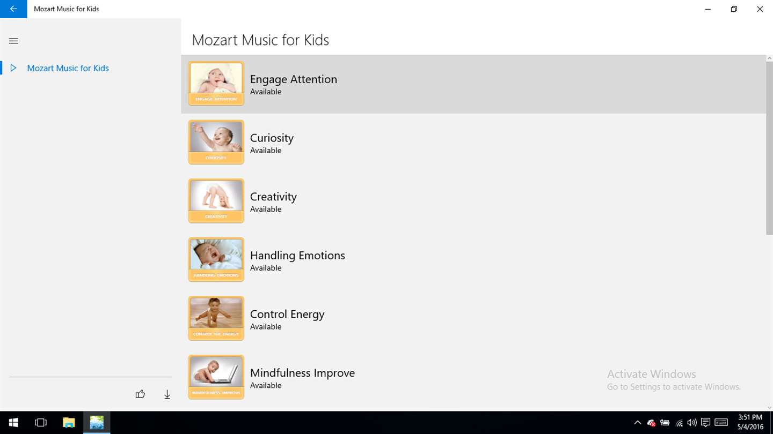Show hidden system tray icons
Image resolution: width=773 pixels, height=434 pixels.
[637, 423]
